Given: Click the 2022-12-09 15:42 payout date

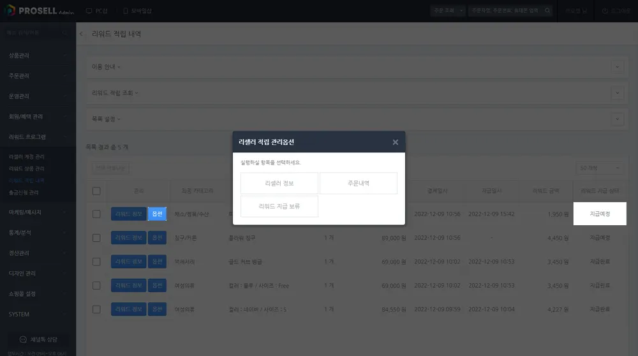Looking at the screenshot, I should point(491,214).
